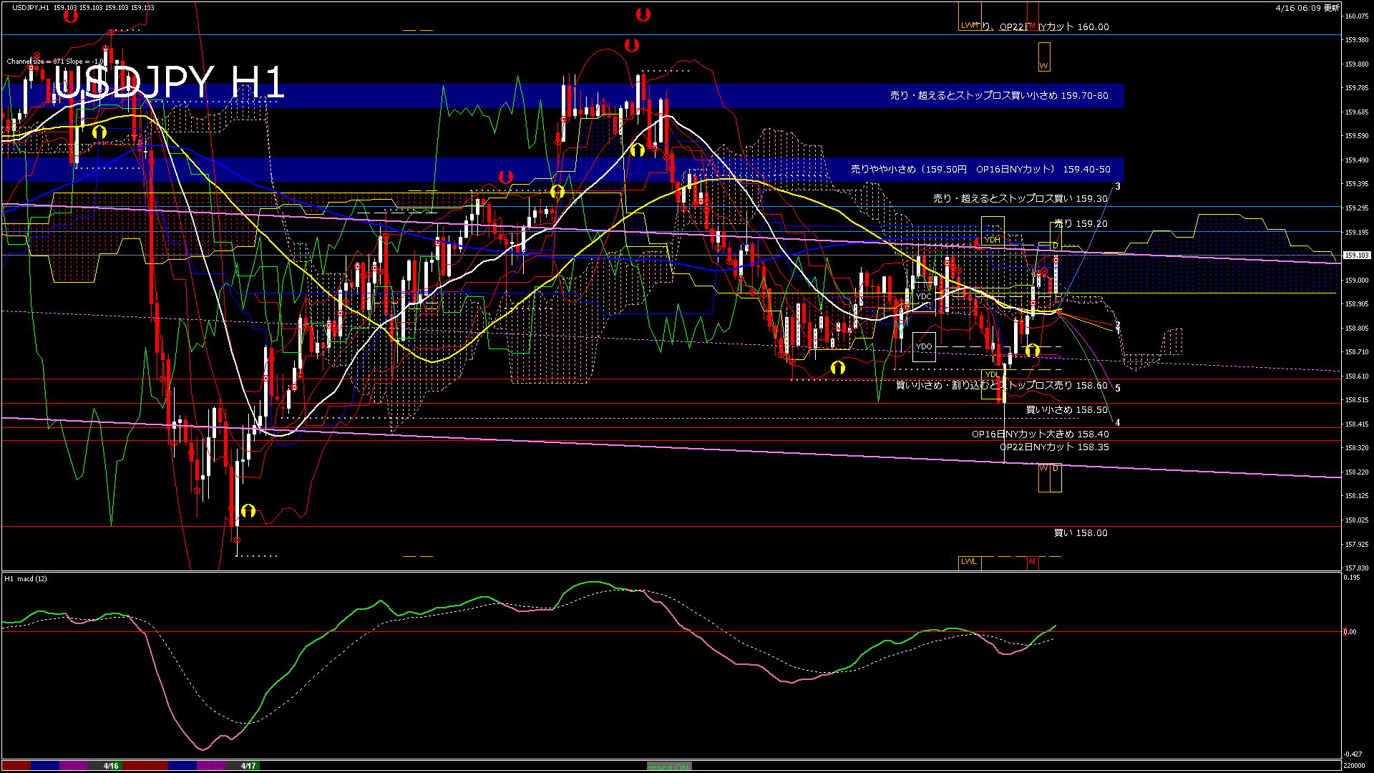Click the H1 macd (12) indicator label
Screen dimensions: 1374x773
(x=26, y=579)
